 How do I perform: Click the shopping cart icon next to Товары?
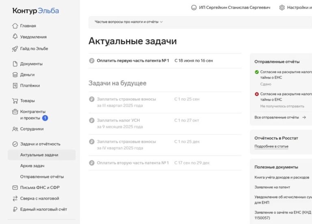pyautogui.click(x=15, y=101)
